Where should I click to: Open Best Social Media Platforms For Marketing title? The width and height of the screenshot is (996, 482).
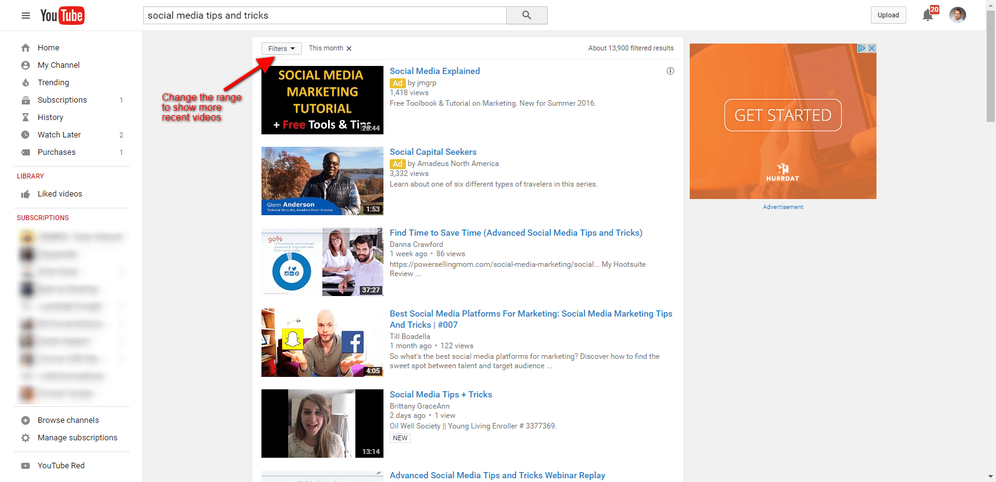pyautogui.click(x=531, y=319)
